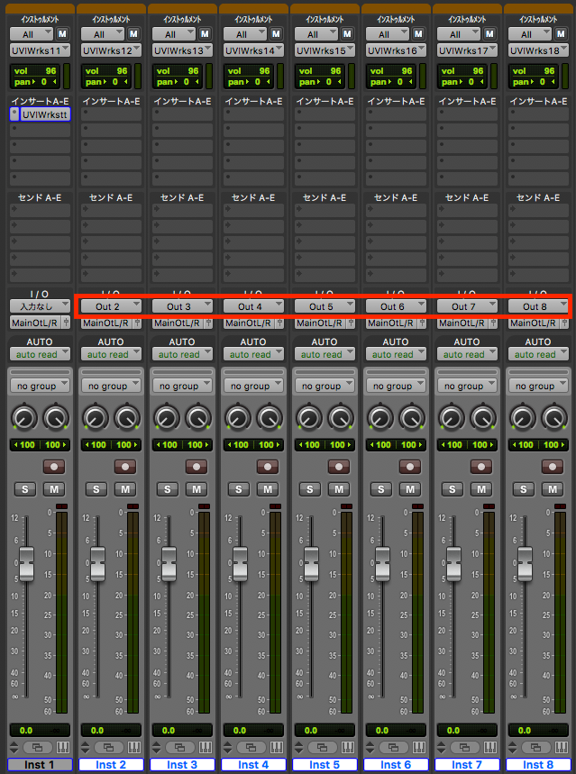This screenshot has height=774, width=576.
Task: Click インサートA-E header on Inst 5
Action: click(325, 101)
